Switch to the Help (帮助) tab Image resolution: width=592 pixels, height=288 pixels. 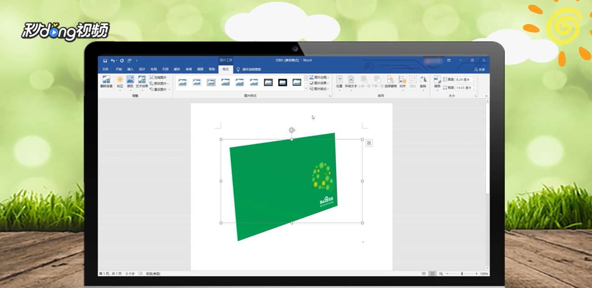coord(212,69)
